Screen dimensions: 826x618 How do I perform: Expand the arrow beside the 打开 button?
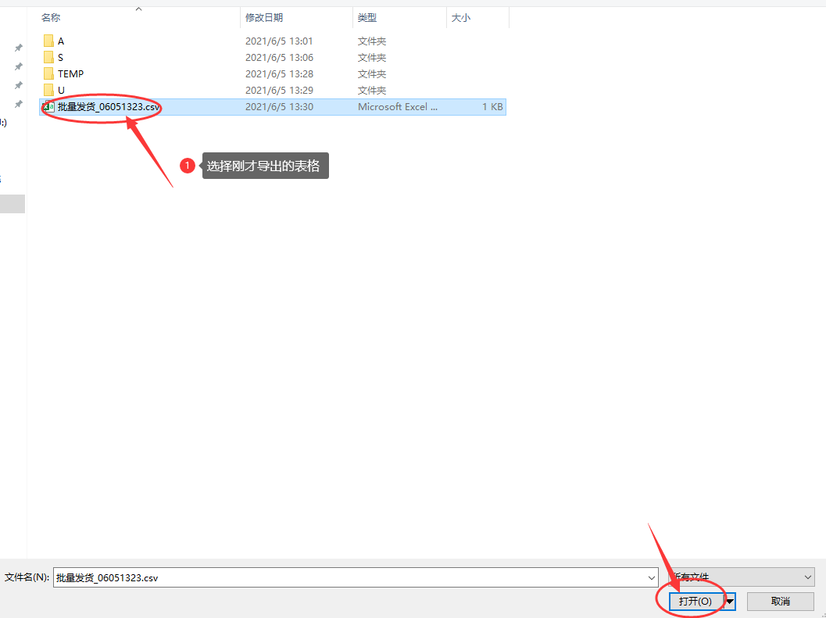pyautogui.click(x=730, y=601)
